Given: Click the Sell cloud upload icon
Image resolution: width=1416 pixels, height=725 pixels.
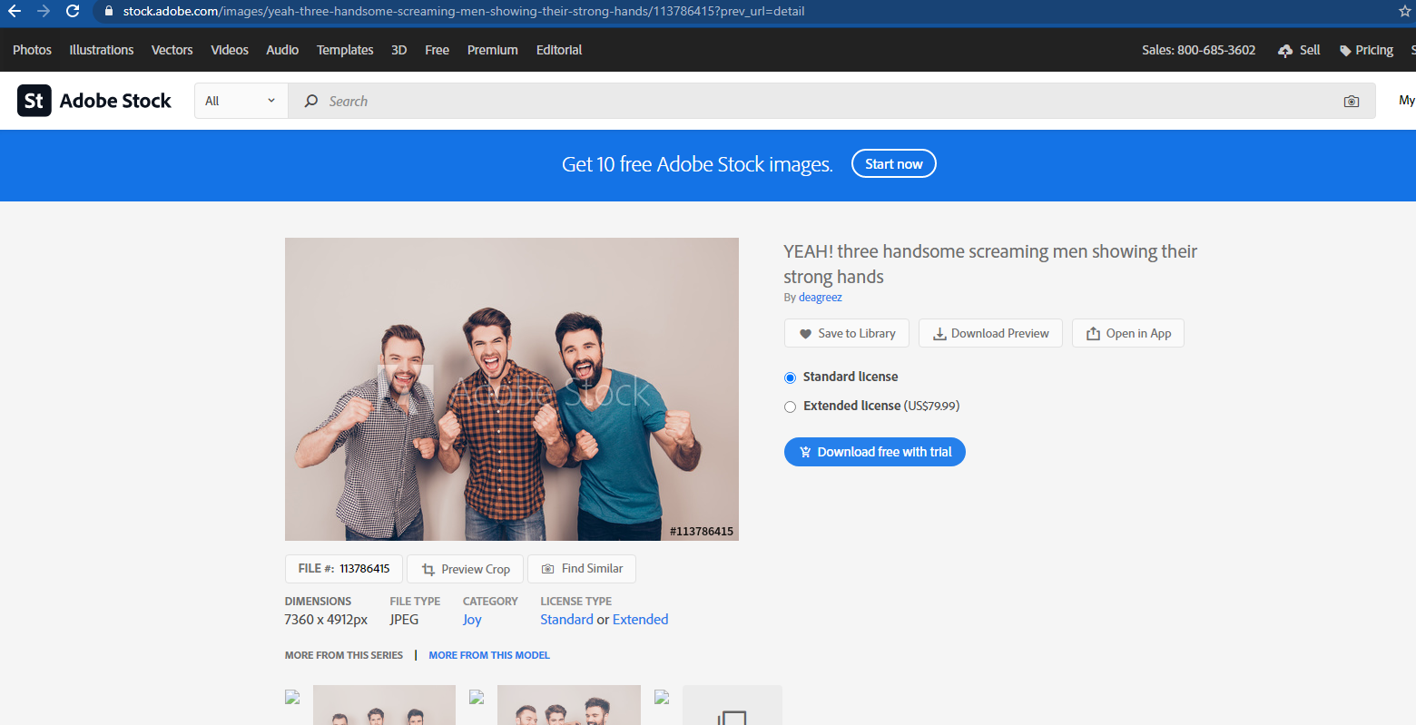Looking at the screenshot, I should click(1285, 51).
